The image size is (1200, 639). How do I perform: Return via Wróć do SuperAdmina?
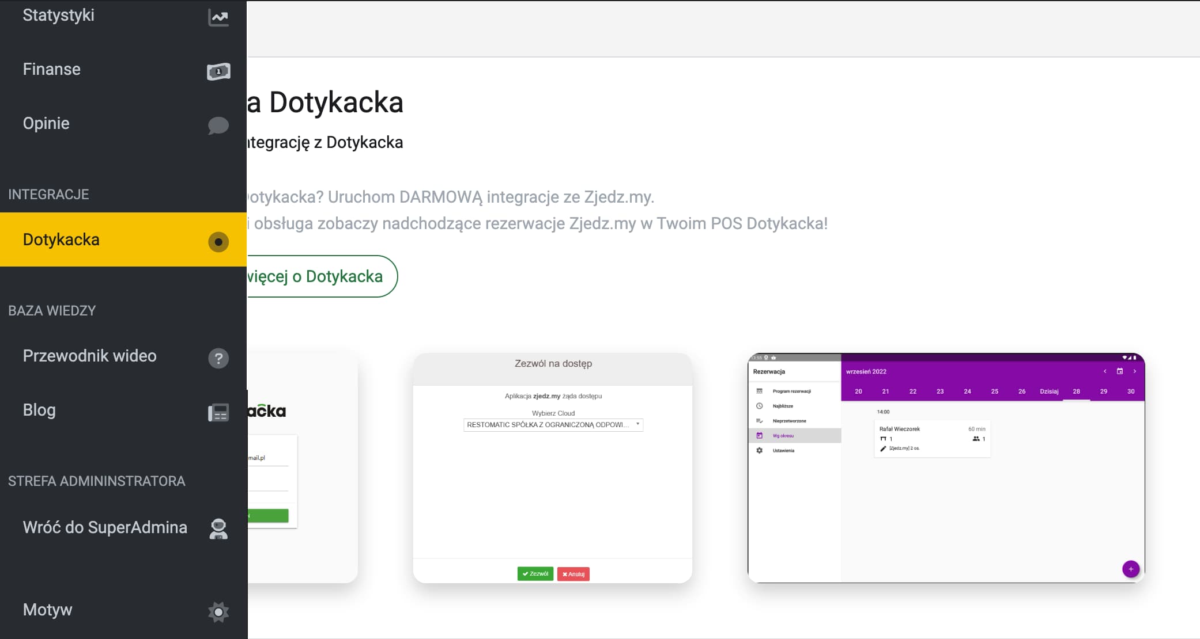point(123,528)
